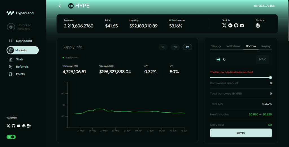Click the Markets bank icon
The width and height of the screenshot is (289, 147).
coord(10,50)
